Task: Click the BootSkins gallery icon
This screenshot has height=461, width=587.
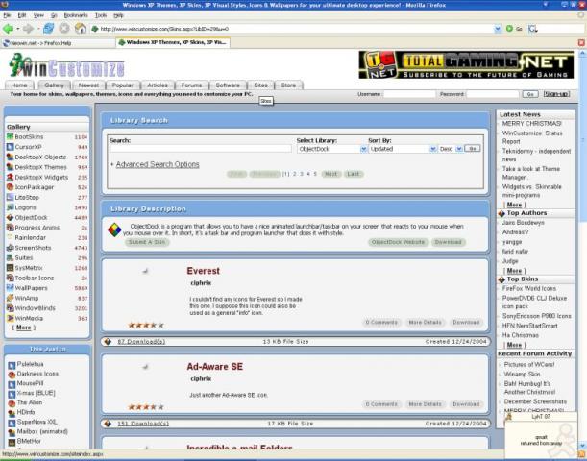Action: [11, 137]
